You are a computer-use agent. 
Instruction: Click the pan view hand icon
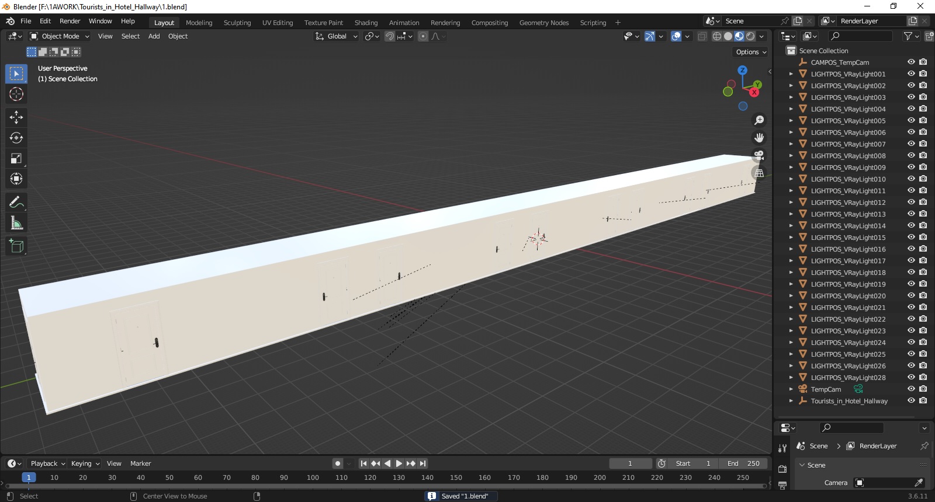pyautogui.click(x=759, y=138)
